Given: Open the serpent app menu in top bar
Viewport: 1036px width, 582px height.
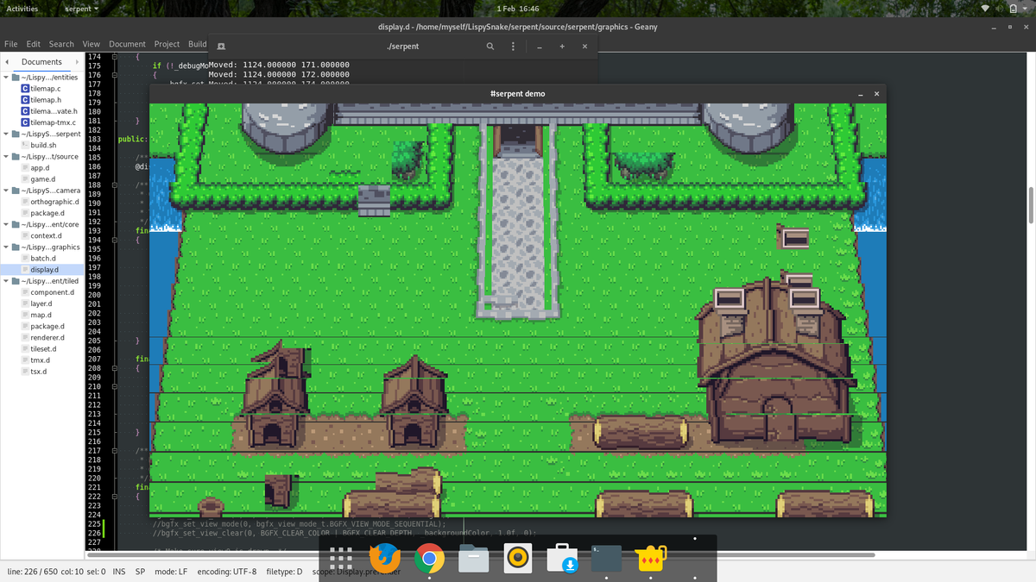Looking at the screenshot, I should click(x=82, y=8).
